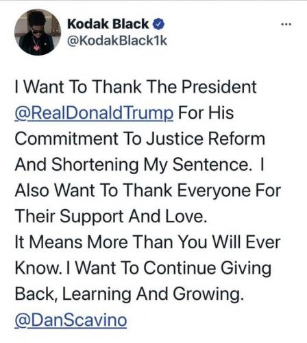Image resolution: width=307 pixels, height=343 pixels.
Task: Click the text "And Shortening My Sentence."
Action: (x=133, y=165)
